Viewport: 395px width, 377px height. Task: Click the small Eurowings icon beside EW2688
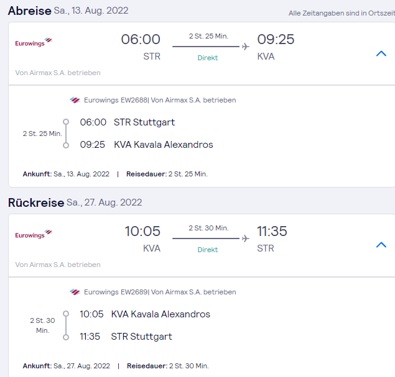(x=75, y=100)
